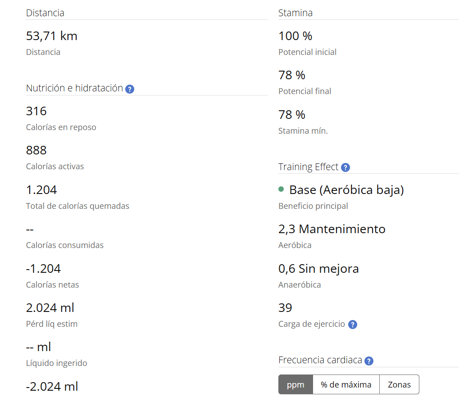Switch heart rate to % de máxima
Image resolution: width=459 pixels, height=397 pixels.
(x=346, y=384)
